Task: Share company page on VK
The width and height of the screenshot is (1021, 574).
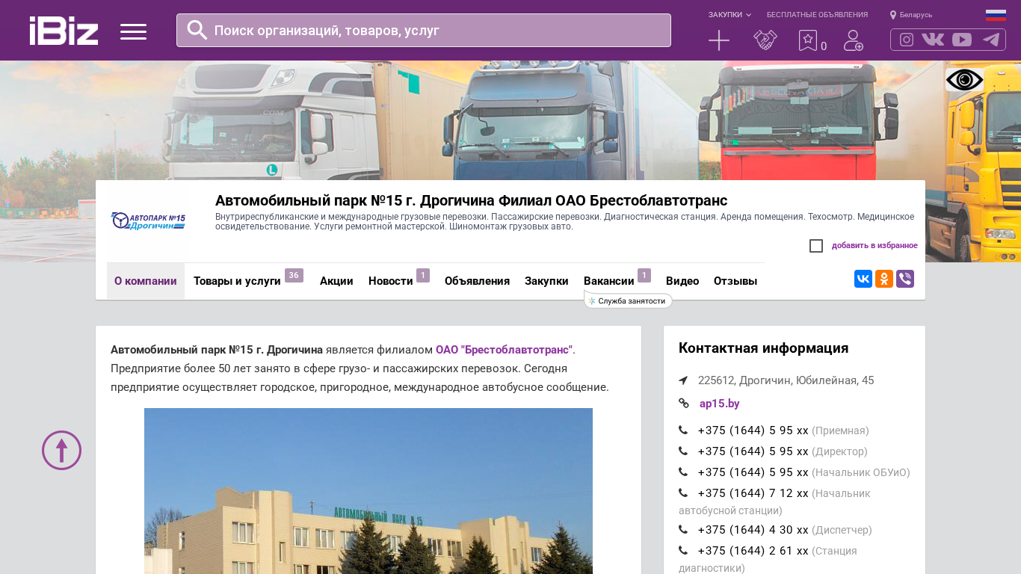Action: click(x=863, y=279)
